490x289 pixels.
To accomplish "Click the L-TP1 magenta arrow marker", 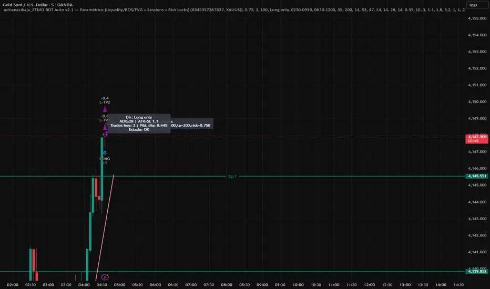I will (105, 127).
